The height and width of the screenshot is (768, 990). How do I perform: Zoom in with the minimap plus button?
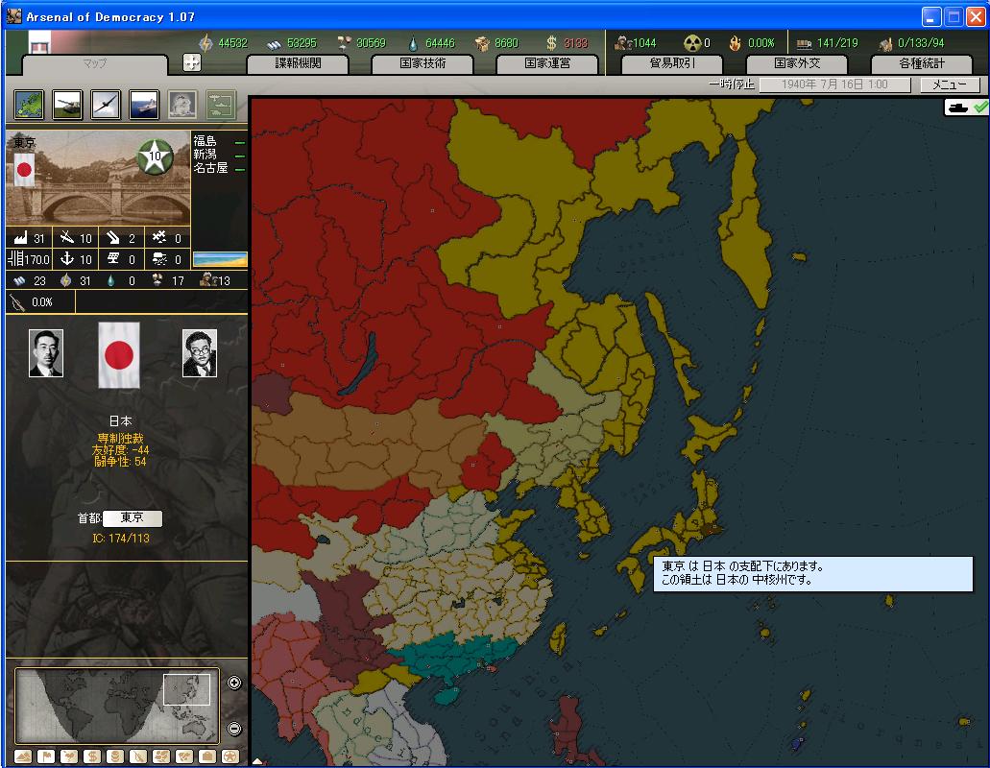tap(235, 683)
